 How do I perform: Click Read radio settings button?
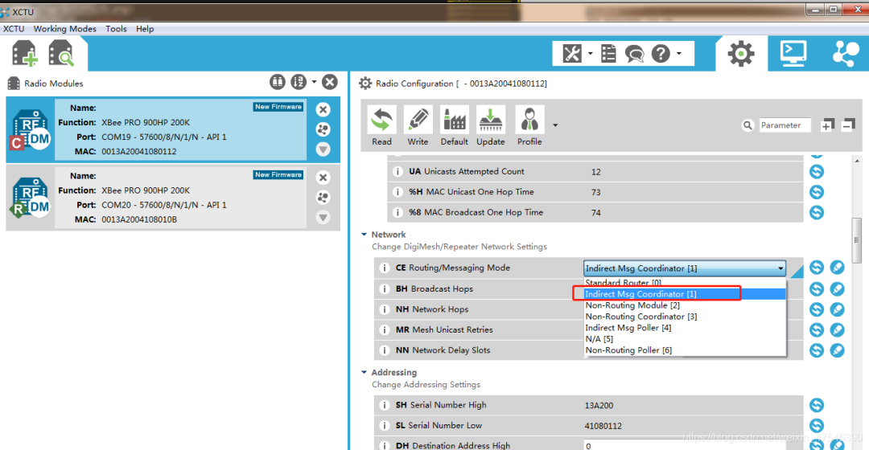pos(381,126)
